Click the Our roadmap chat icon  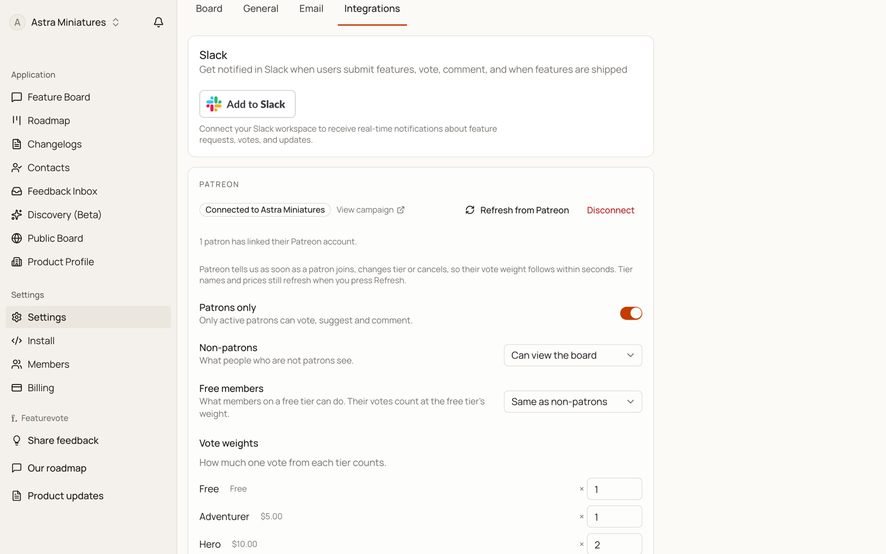click(17, 468)
